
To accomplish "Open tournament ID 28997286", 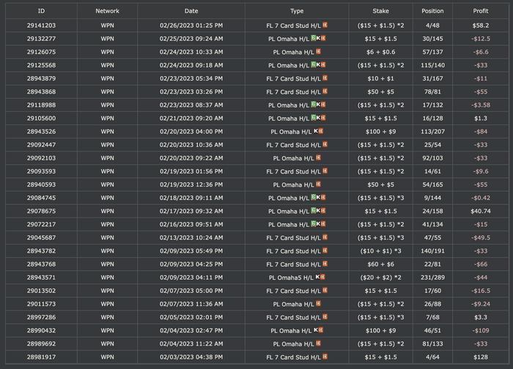I will (41, 317).
